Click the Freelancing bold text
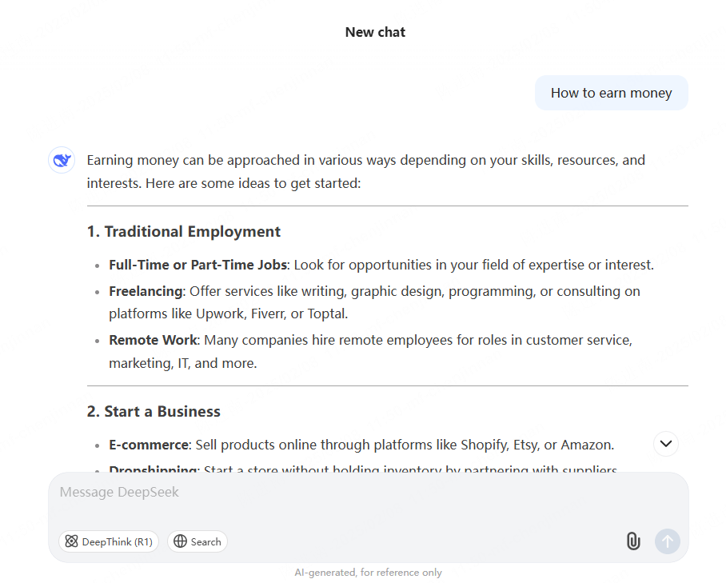This screenshot has height=583, width=726. (x=146, y=291)
